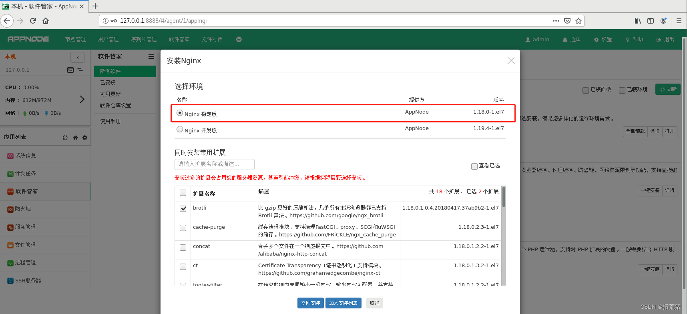Close the AppNode browser tab

click(x=82, y=6)
